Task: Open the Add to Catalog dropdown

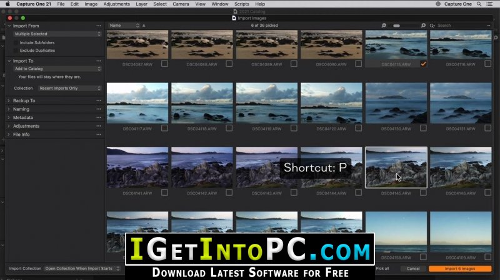Action: tap(57, 69)
